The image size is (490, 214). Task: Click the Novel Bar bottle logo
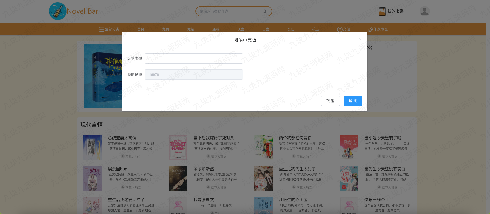coord(58,11)
